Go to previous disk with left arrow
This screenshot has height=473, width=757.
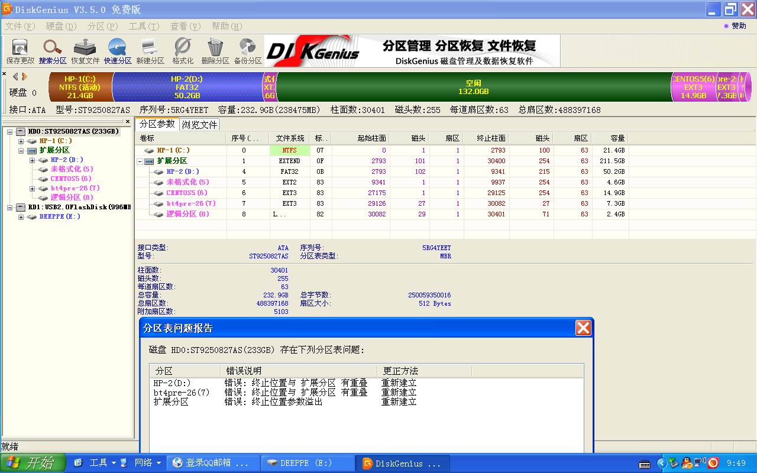tap(15, 77)
